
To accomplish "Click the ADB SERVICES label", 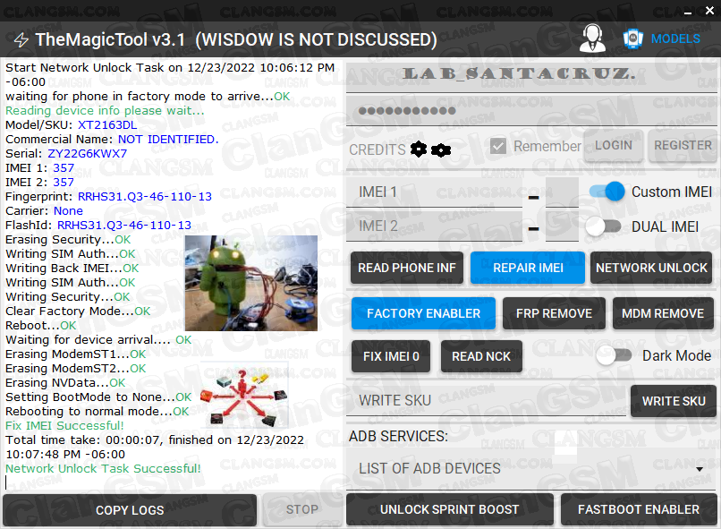I will click(398, 436).
